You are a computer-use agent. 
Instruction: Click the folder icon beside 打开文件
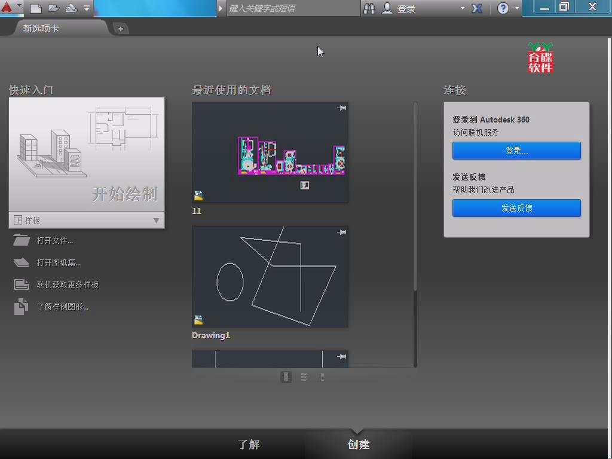coord(21,240)
